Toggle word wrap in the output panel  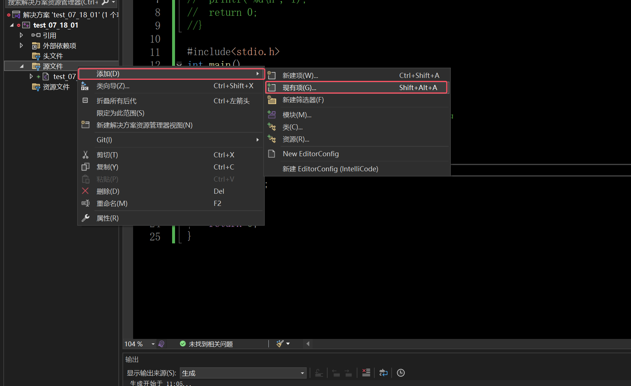point(384,373)
